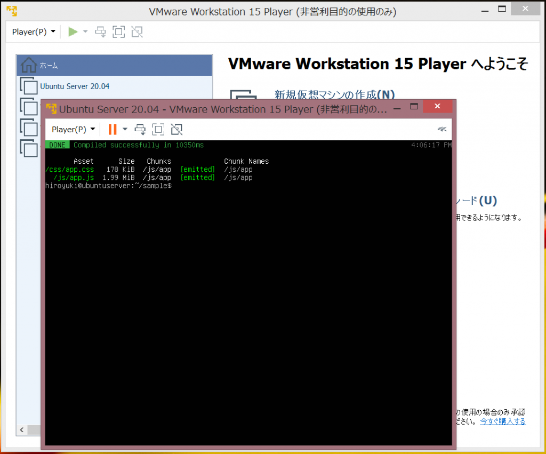Click the green DONE badge in the terminal
Viewport: 546px width, 454px height.
coord(58,145)
